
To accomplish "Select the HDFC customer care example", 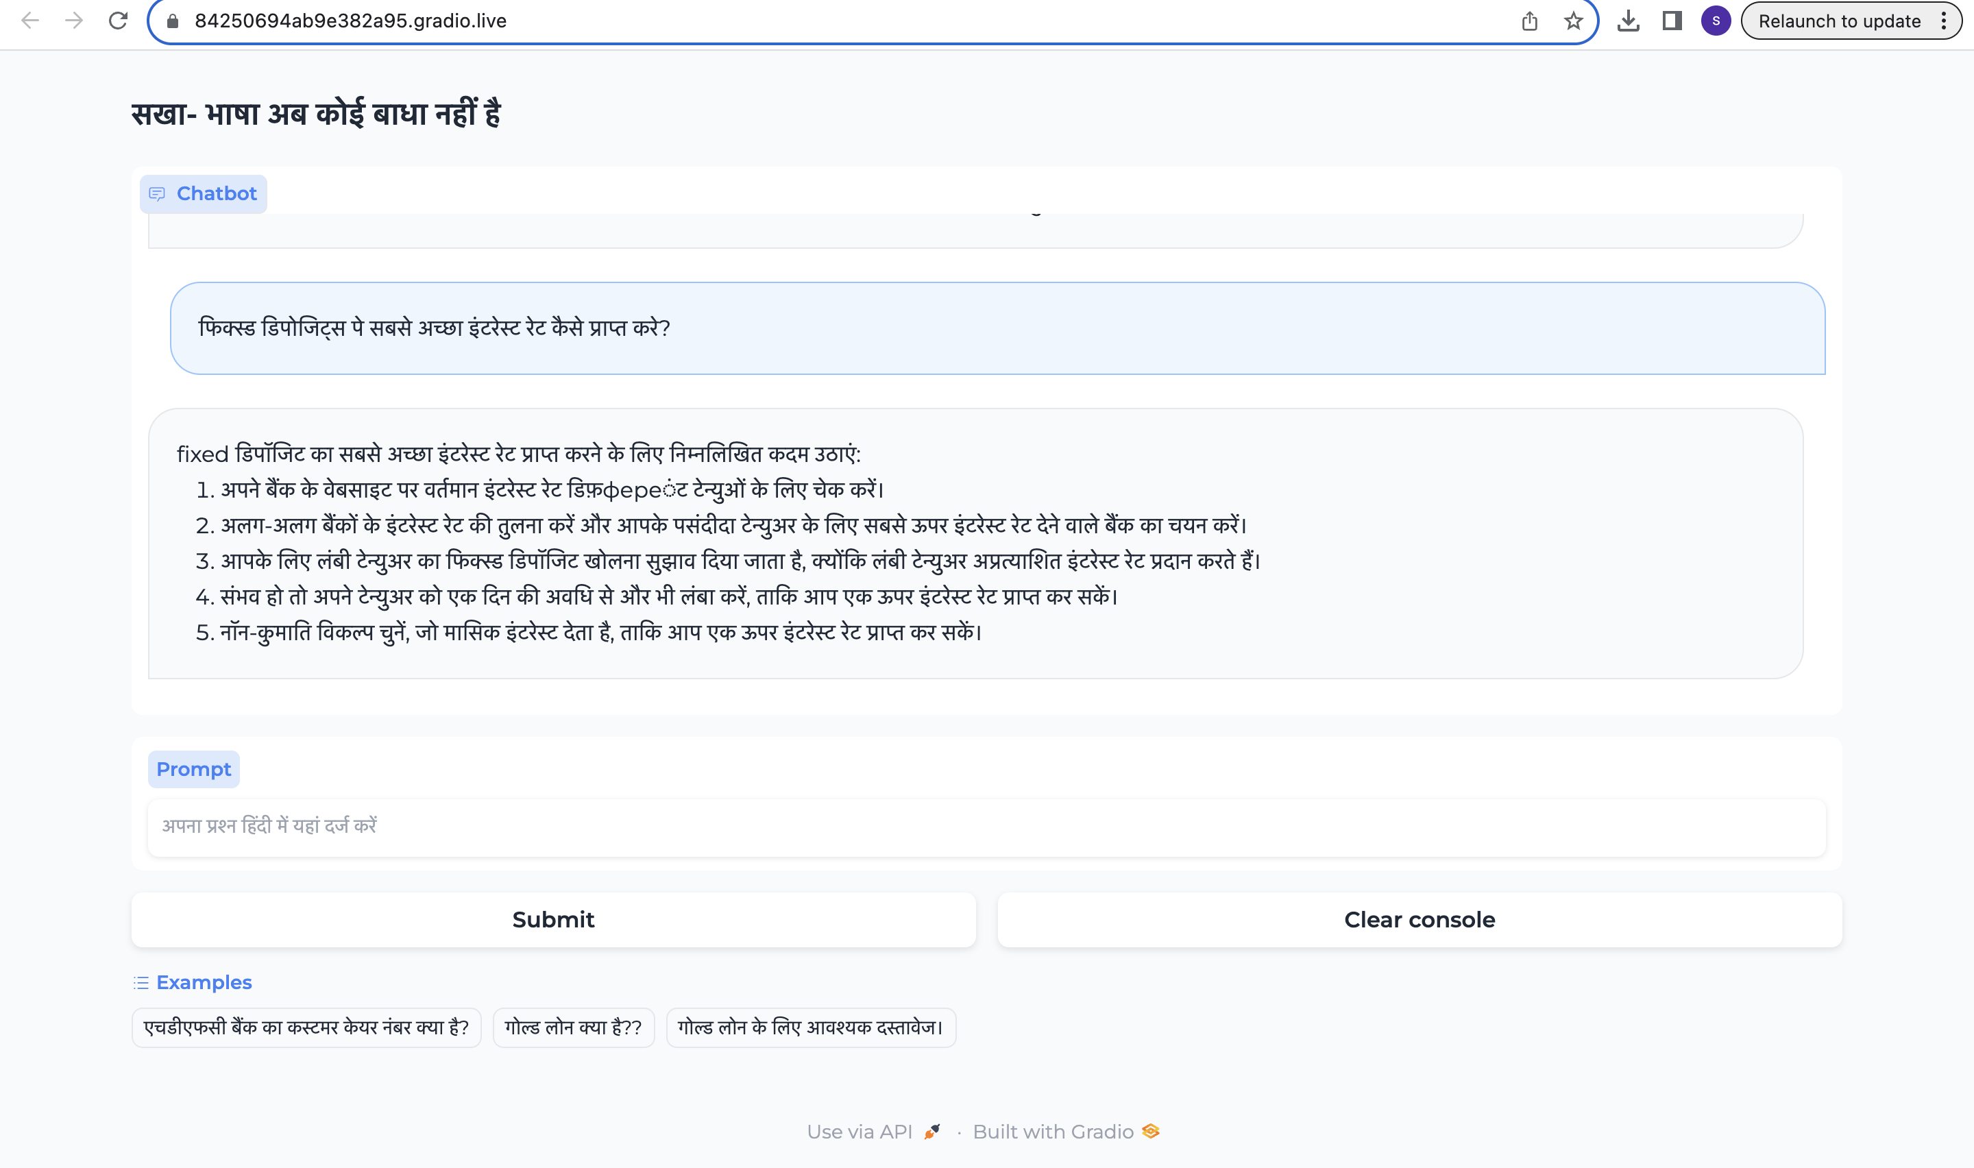I will pos(306,1027).
